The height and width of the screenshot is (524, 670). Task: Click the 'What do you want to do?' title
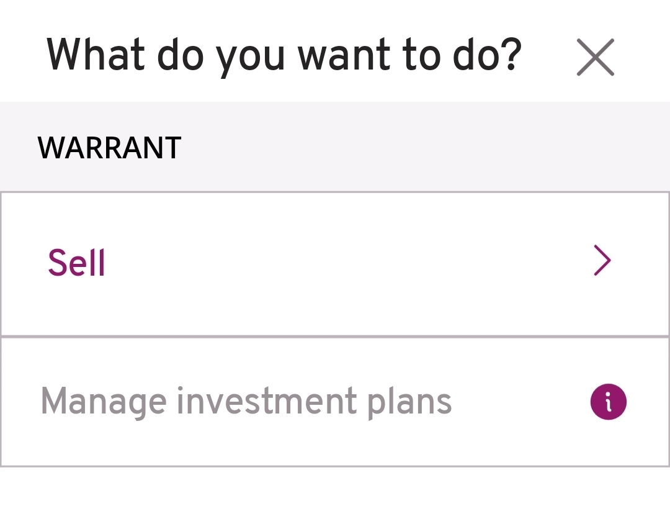tap(284, 56)
